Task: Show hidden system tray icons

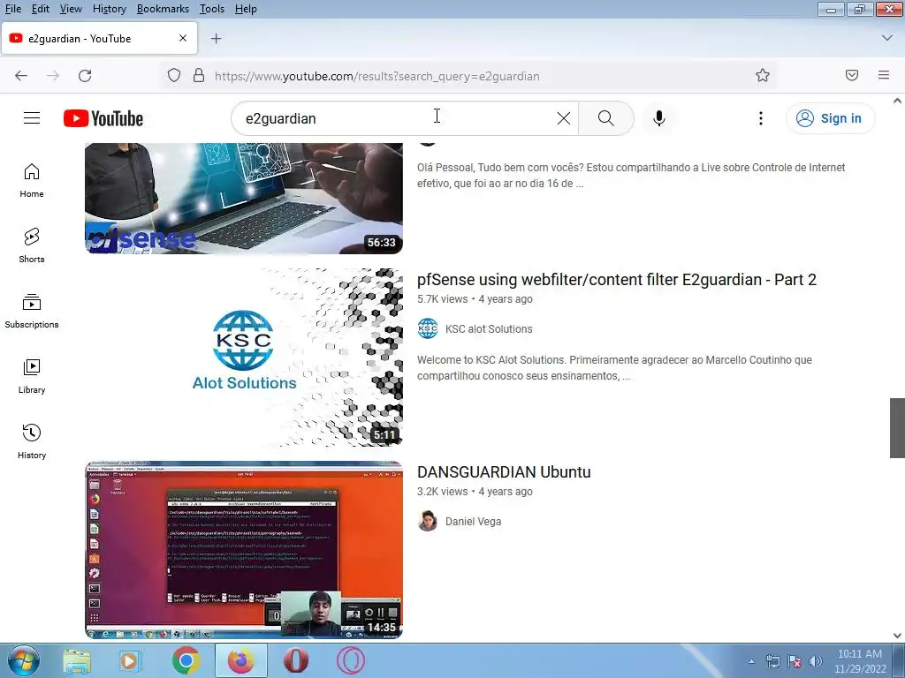Action: pos(751,661)
